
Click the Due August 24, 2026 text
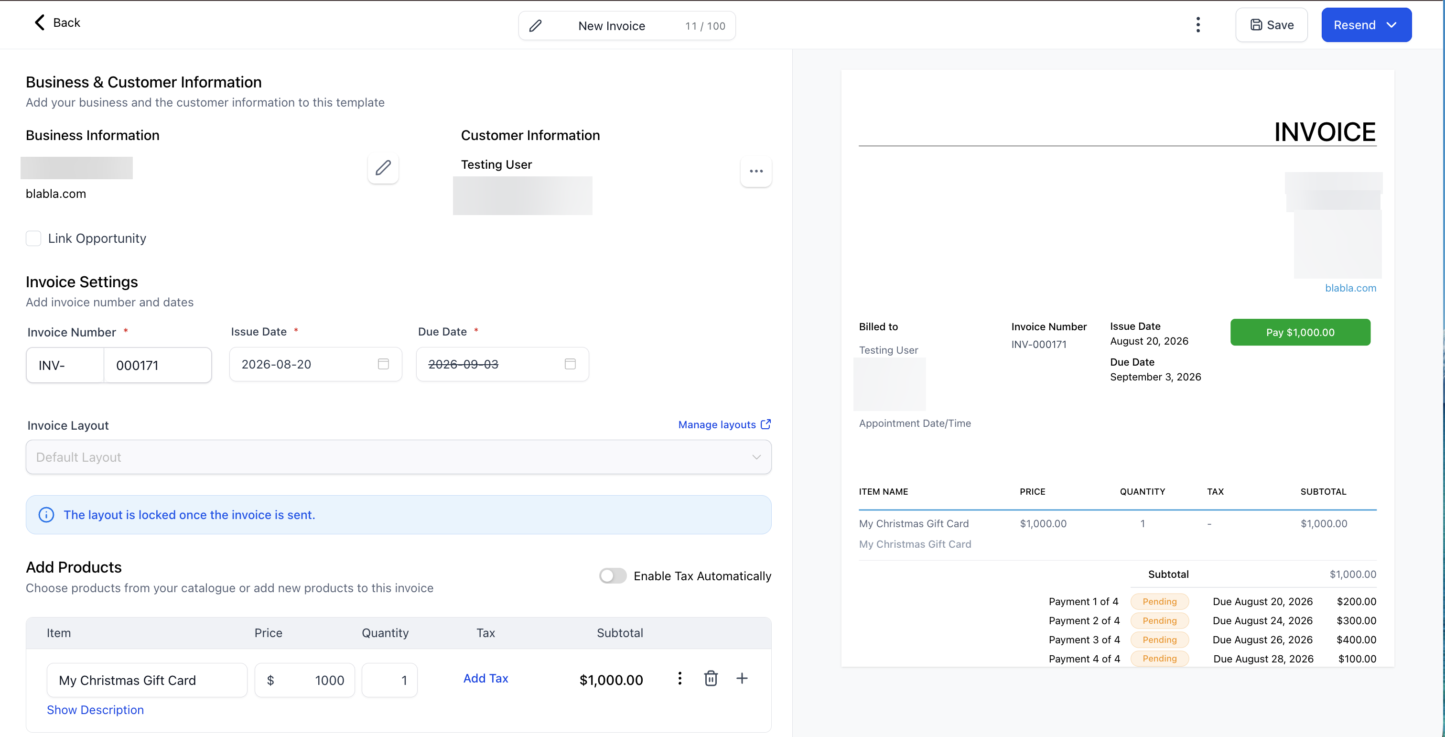1262,620
